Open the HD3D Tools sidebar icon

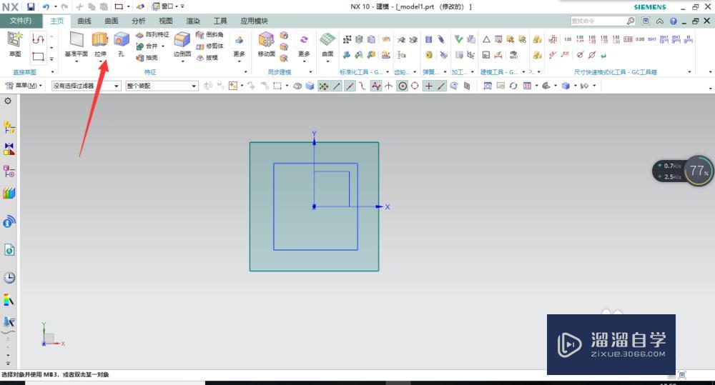[9, 221]
